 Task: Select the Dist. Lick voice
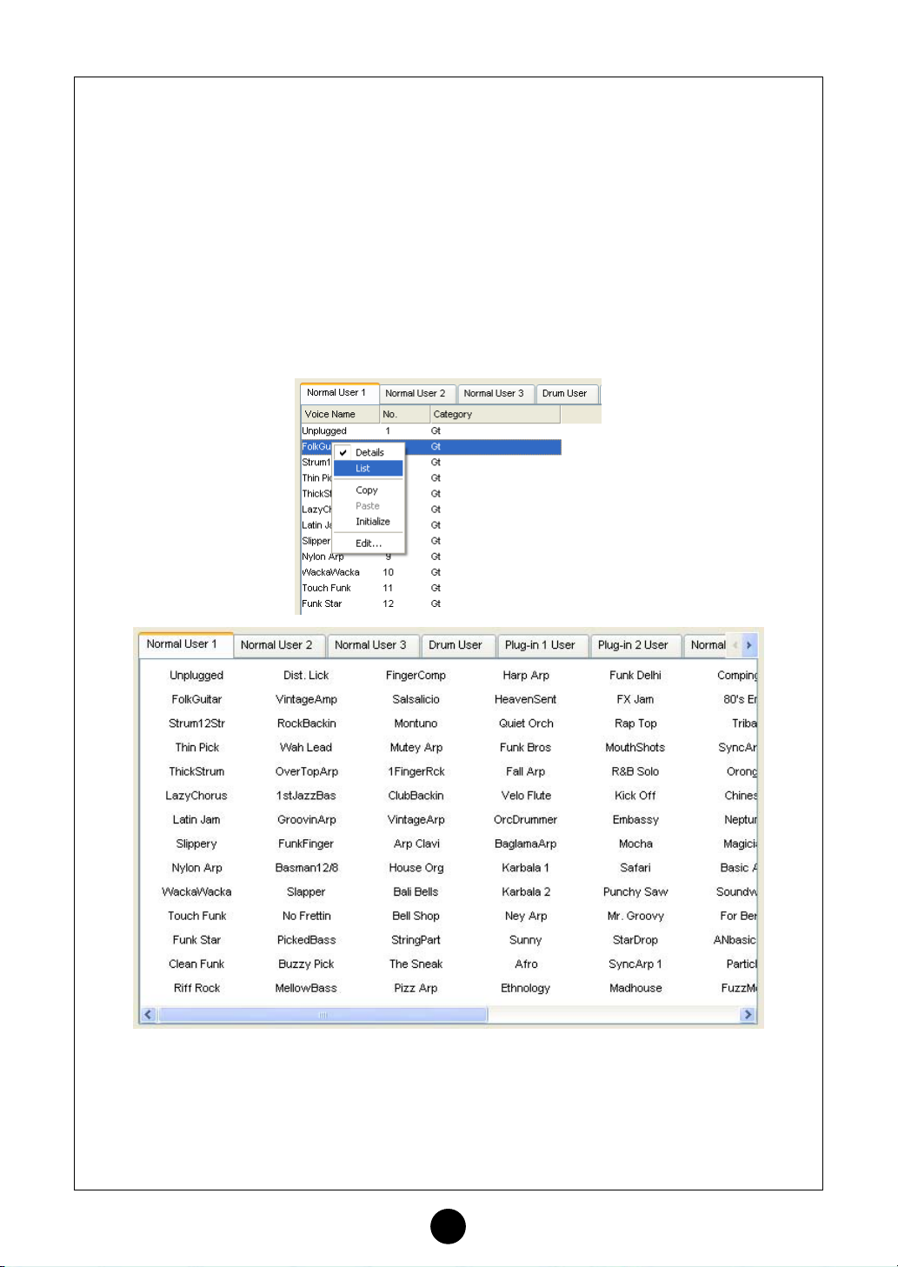306,676
